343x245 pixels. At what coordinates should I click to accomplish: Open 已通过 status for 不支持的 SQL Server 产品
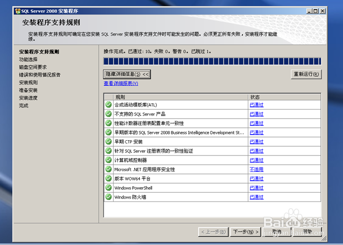click(256, 114)
